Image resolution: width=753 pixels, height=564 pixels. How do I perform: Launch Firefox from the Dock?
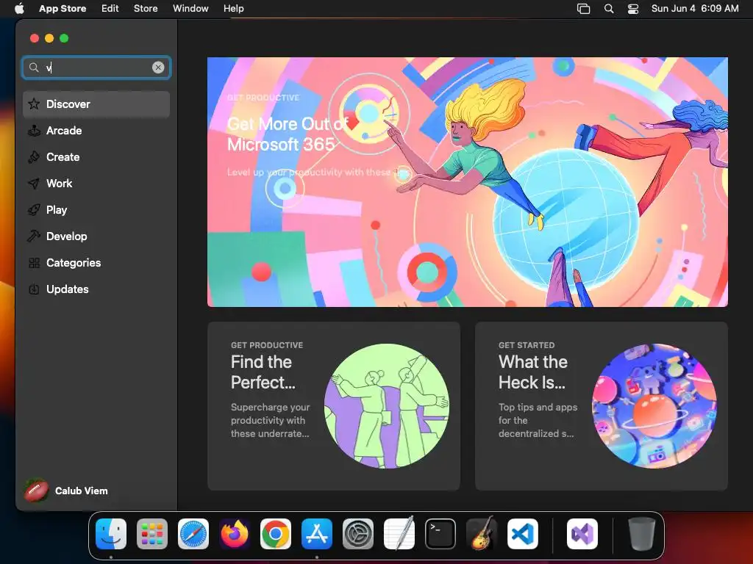[x=235, y=534]
